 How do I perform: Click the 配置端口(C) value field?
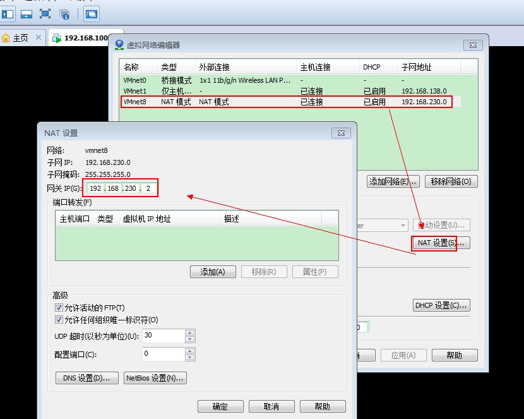click(164, 354)
